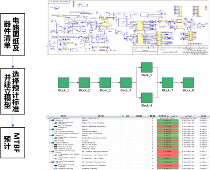Click the Quartz Crystal component icon
Screen dimensions: 210x170
[x=56, y=168]
